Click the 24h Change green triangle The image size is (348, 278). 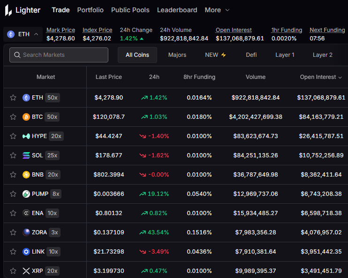point(142,39)
